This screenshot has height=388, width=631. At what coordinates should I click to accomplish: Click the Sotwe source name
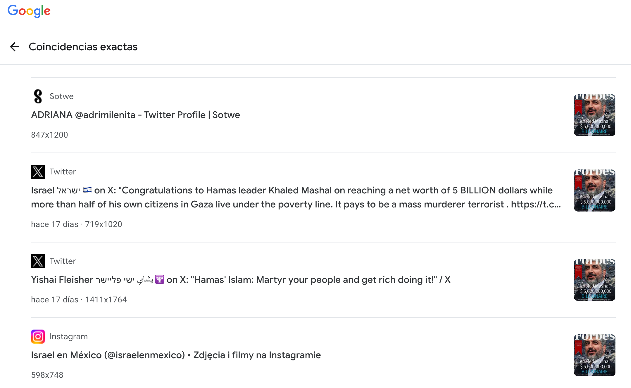coord(62,96)
